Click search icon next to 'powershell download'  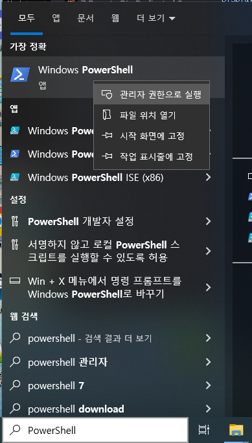point(15,409)
